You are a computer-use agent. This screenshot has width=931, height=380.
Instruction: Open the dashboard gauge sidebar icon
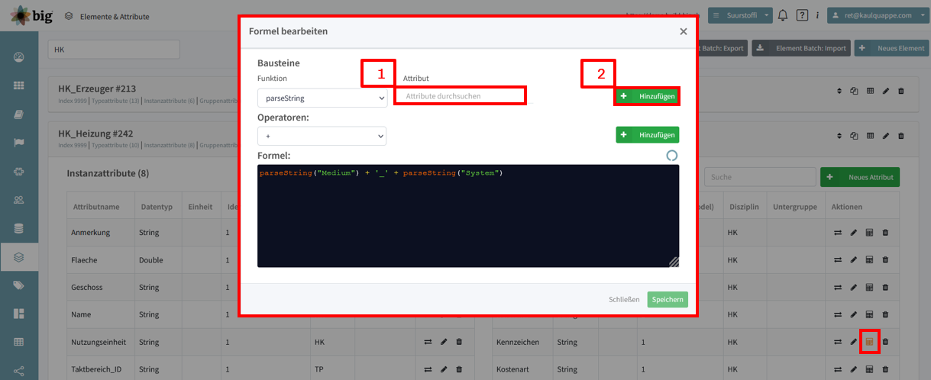click(19, 58)
